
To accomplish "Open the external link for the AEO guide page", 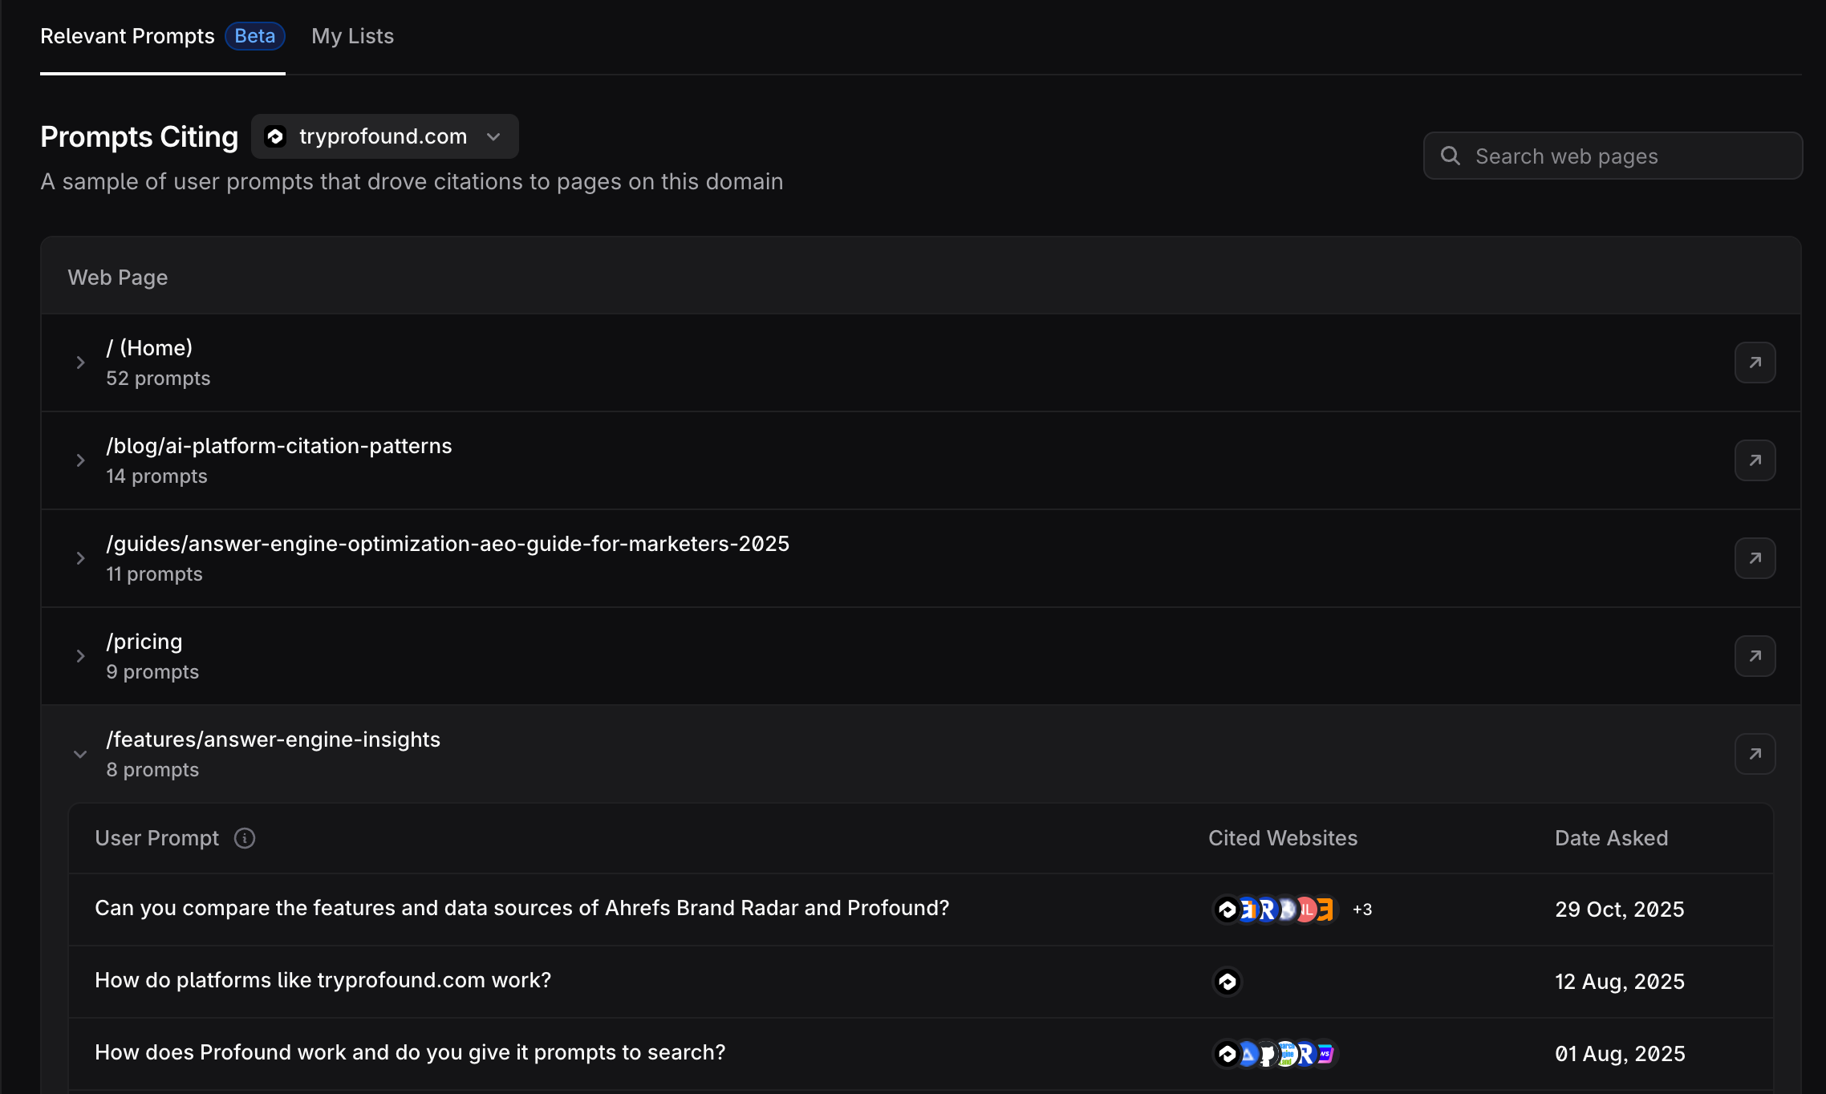I will (1755, 558).
